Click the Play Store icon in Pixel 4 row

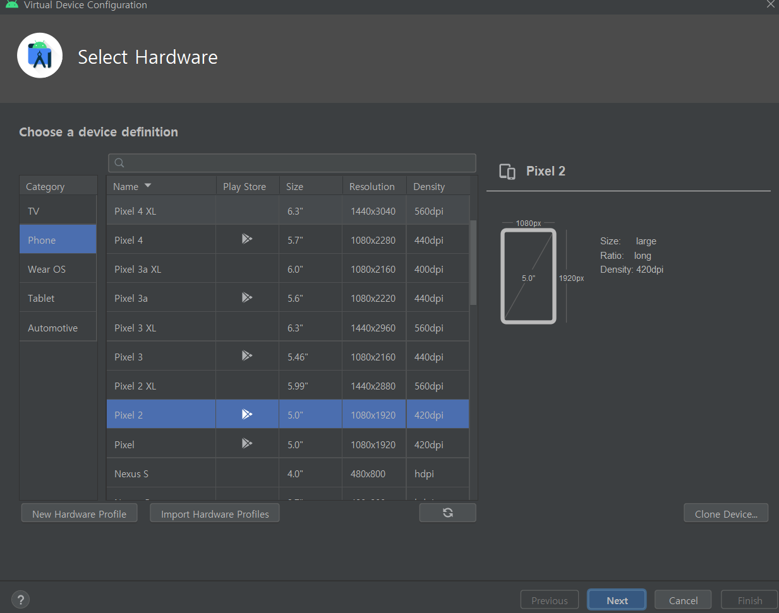247,239
